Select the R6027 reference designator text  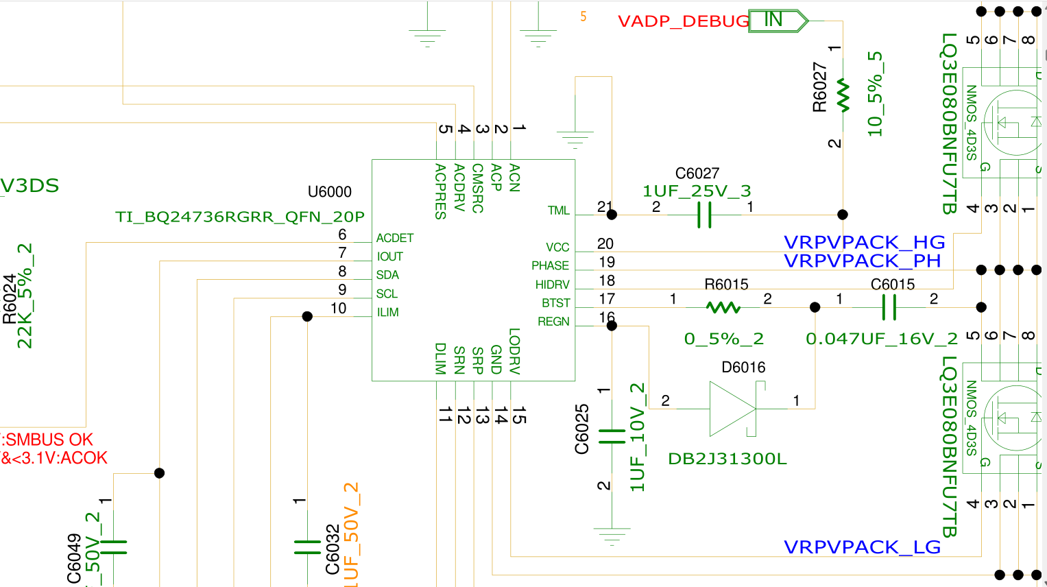pos(819,87)
